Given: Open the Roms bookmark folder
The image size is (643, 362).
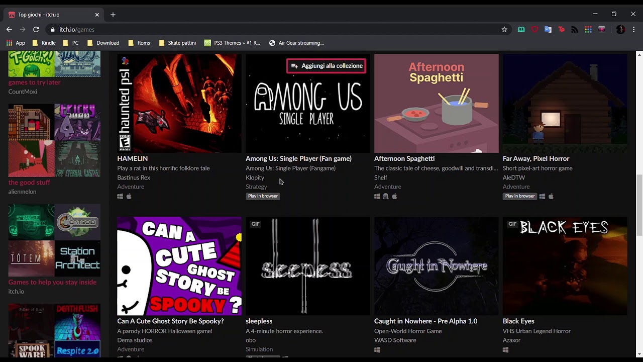Looking at the screenshot, I should tap(139, 43).
